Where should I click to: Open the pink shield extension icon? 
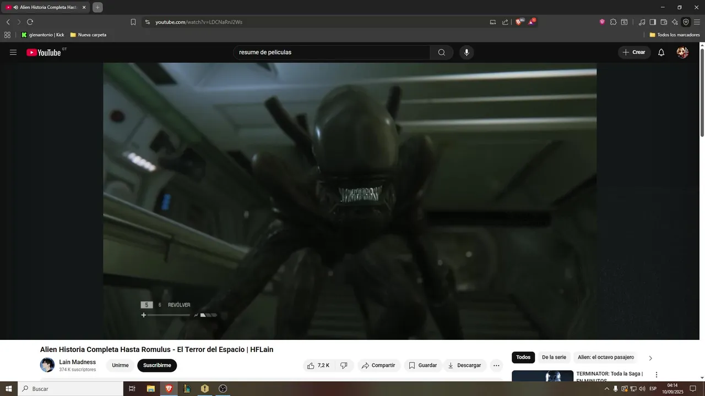tap(602, 22)
